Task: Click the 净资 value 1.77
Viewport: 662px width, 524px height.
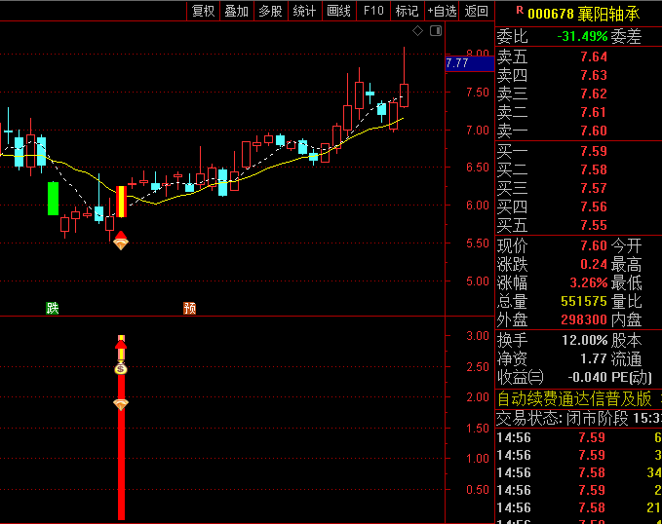Action: point(594,358)
